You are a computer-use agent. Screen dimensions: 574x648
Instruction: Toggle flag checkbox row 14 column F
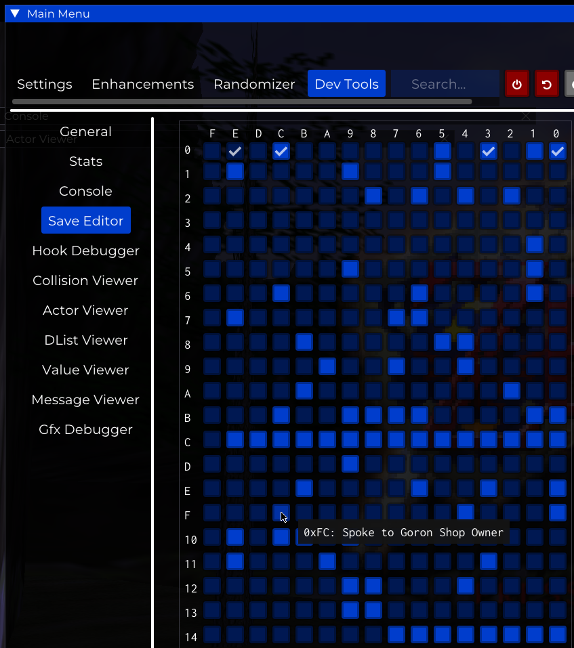pos(212,634)
